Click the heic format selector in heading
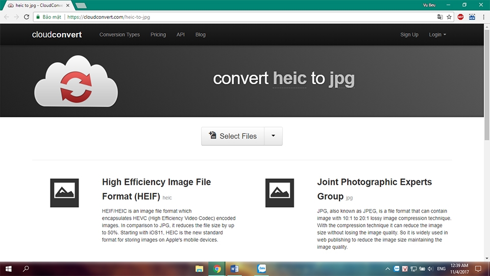This screenshot has height=276, width=490. (289, 79)
